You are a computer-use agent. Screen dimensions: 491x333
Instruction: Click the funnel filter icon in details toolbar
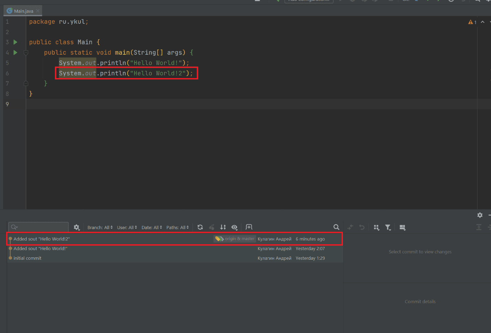(388, 227)
